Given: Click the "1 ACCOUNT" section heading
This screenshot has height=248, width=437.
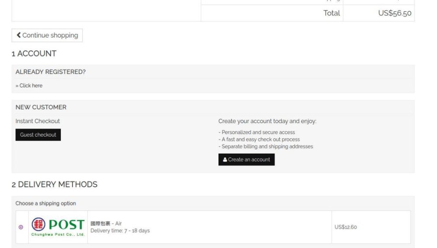Looking at the screenshot, I should (34, 54).
